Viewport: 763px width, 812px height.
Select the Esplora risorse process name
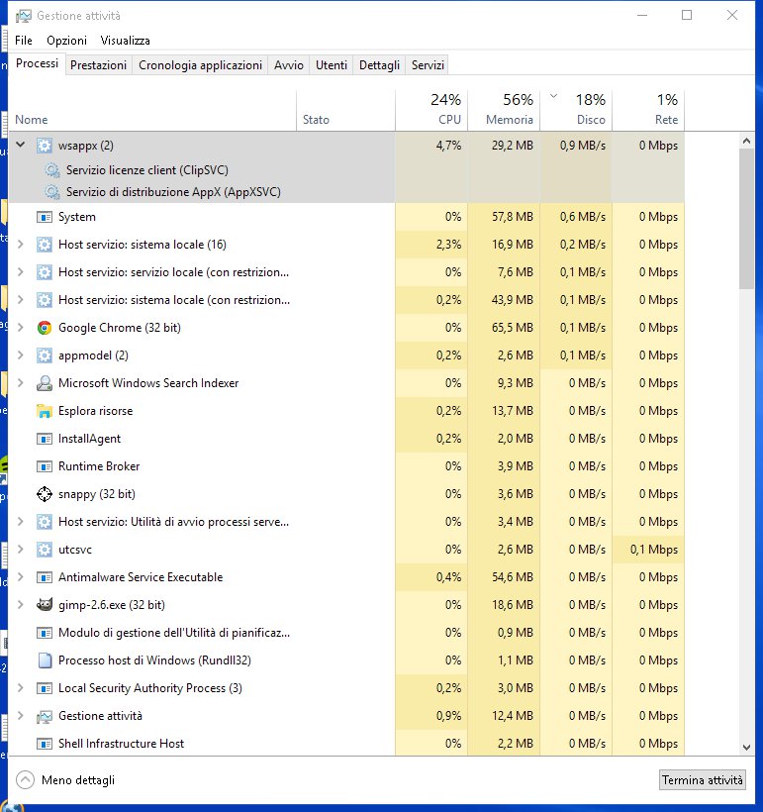96,411
